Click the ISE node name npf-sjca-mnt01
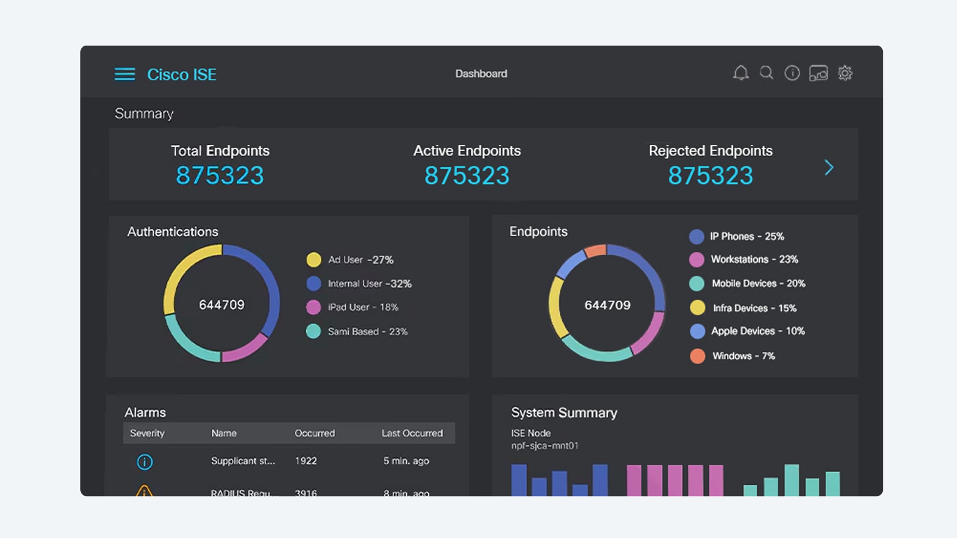957x538 pixels. tap(544, 446)
